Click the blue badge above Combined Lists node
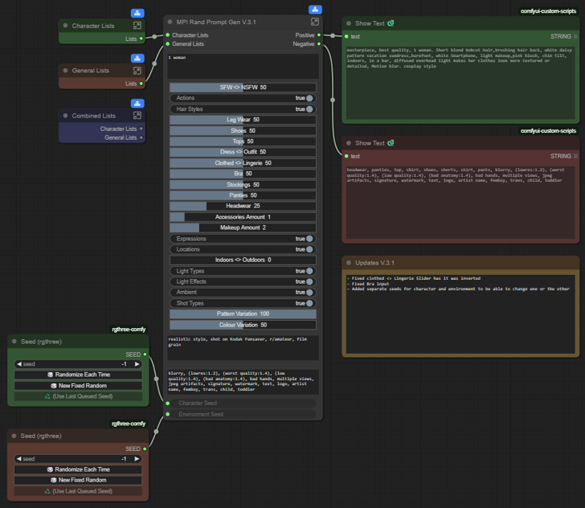Image resolution: width=585 pixels, height=508 pixels. (137, 103)
